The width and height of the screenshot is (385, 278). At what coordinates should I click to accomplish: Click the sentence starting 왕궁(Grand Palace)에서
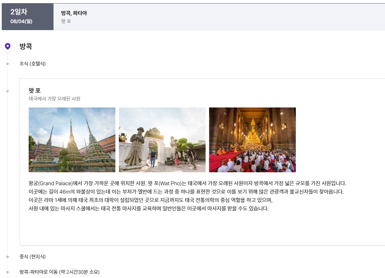tap(187, 183)
